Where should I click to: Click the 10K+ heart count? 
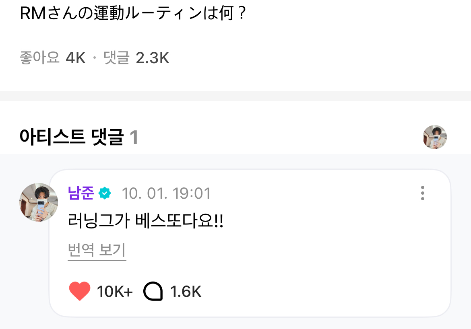coord(115,292)
